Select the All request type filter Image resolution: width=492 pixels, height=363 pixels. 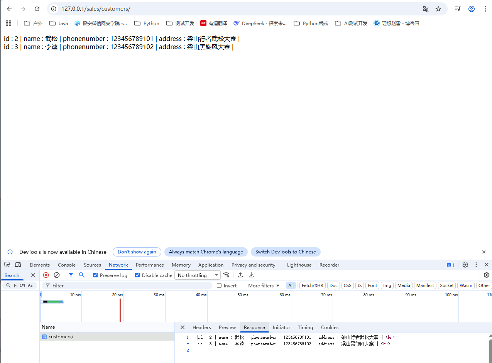tap(291, 285)
